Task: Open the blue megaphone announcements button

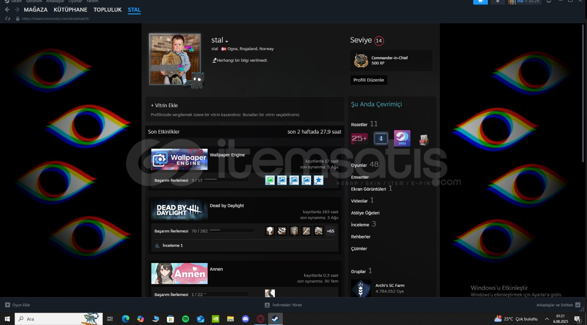Action: coord(480,1)
